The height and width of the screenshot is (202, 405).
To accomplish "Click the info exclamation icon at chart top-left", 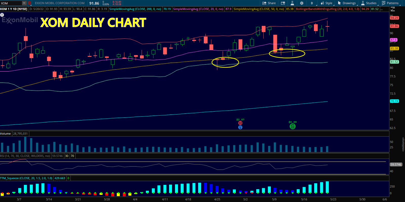I will click(x=2, y=15).
